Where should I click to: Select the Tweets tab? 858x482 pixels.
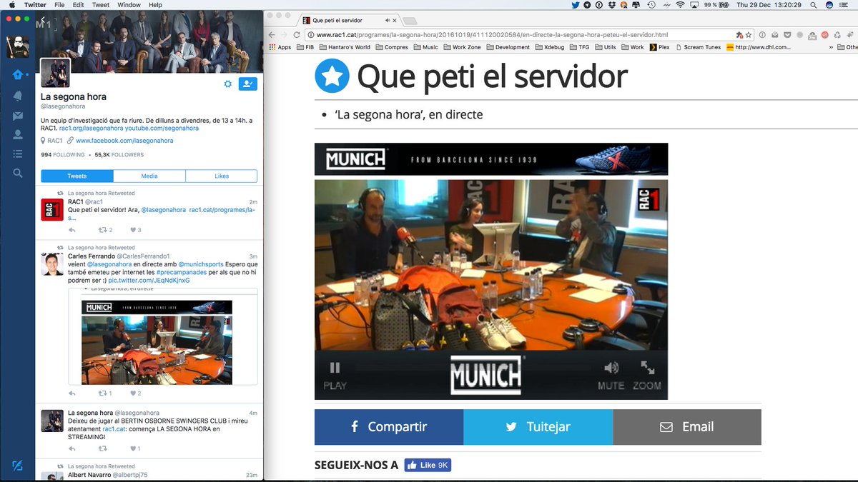tap(77, 176)
